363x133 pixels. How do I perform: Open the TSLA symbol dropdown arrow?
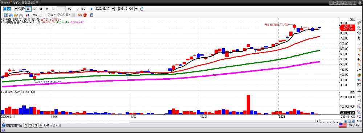pos(16,9)
